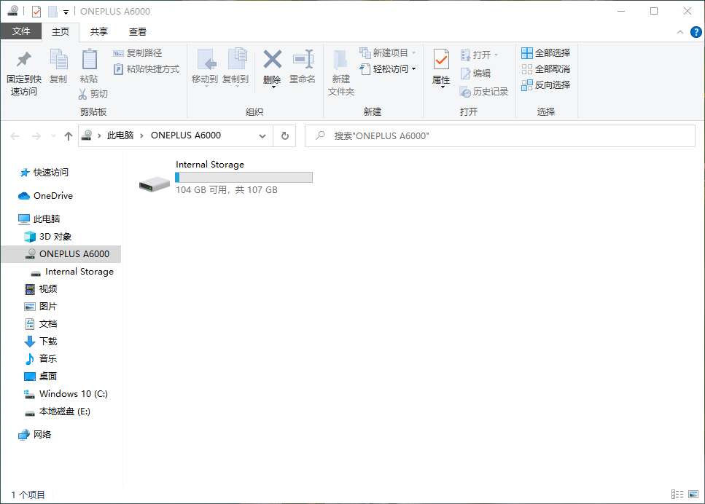Click 编辑 edit button in ribbon
705x504 pixels.
[x=475, y=74]
